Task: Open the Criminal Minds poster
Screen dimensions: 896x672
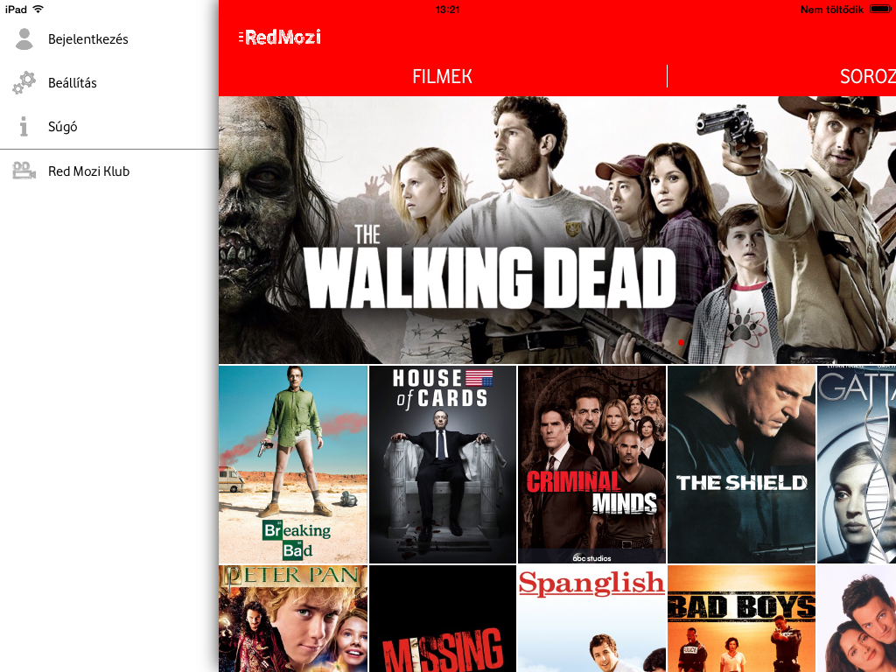Action: pyautogui.click(x=592, y=464)
